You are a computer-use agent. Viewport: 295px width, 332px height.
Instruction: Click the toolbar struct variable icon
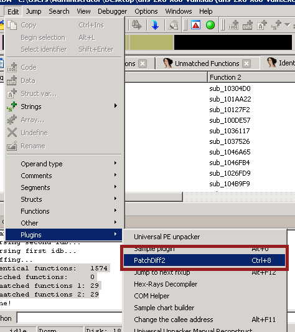click(x=262, y=25)
